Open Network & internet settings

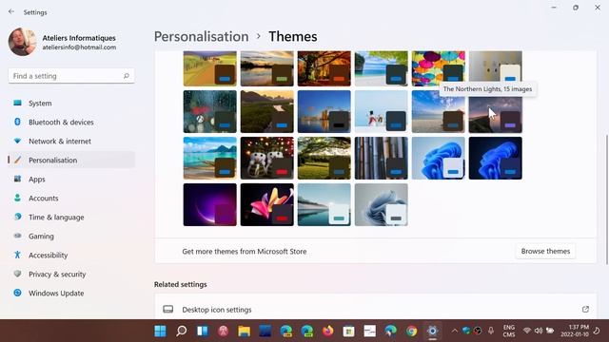pos(71,142)
